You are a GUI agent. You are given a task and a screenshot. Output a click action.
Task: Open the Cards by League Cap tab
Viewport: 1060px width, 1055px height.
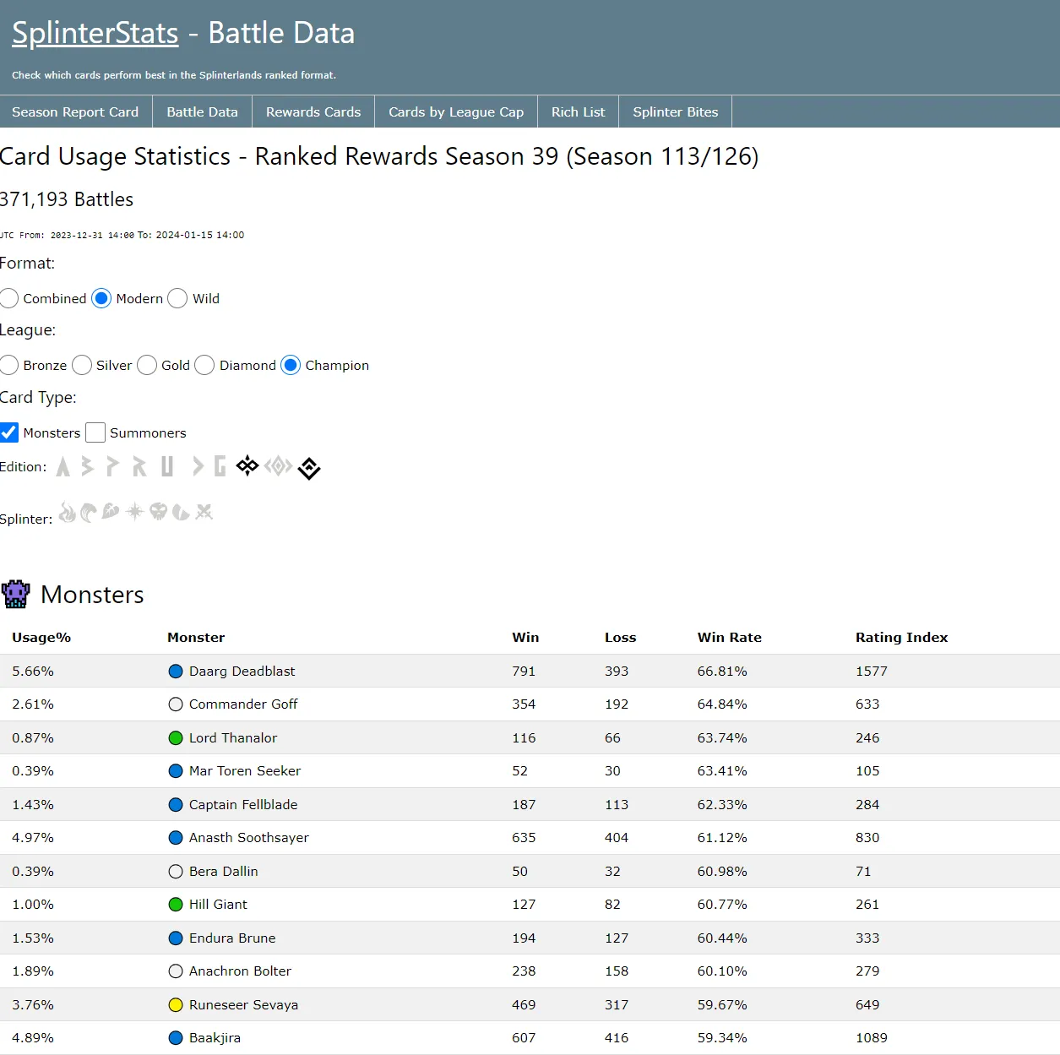pos(456,111)
